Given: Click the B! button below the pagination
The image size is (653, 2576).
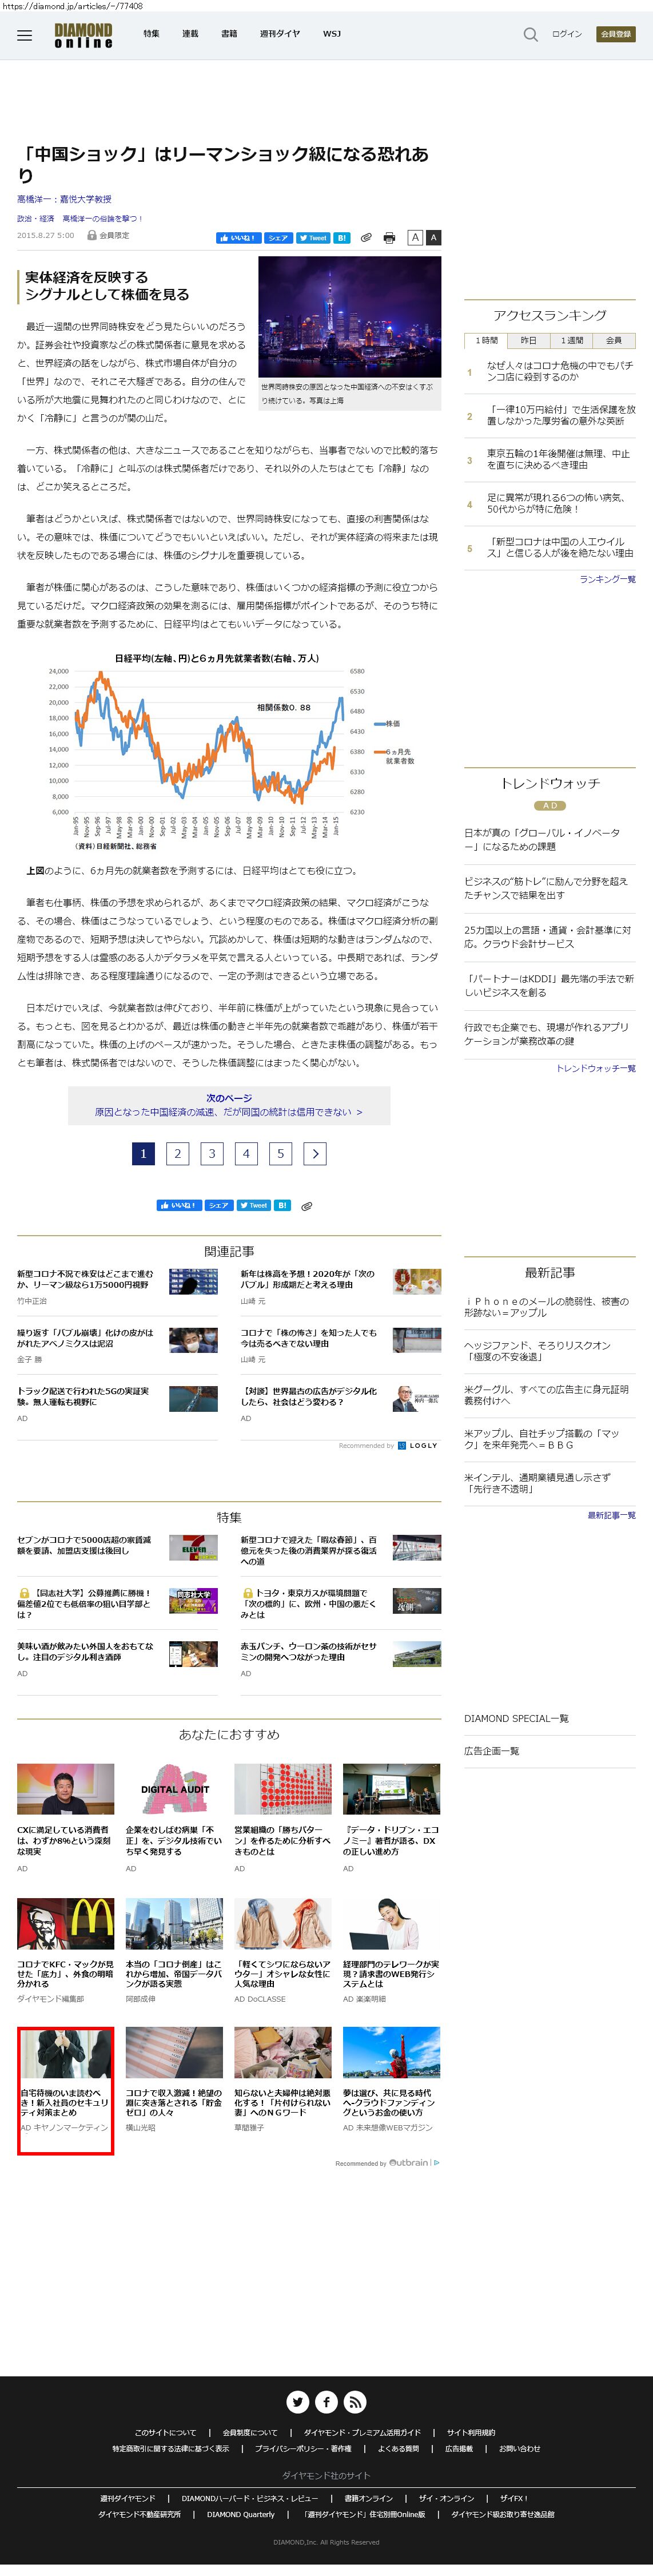Looking at the screenshot, I should [x=282, y=1205].
